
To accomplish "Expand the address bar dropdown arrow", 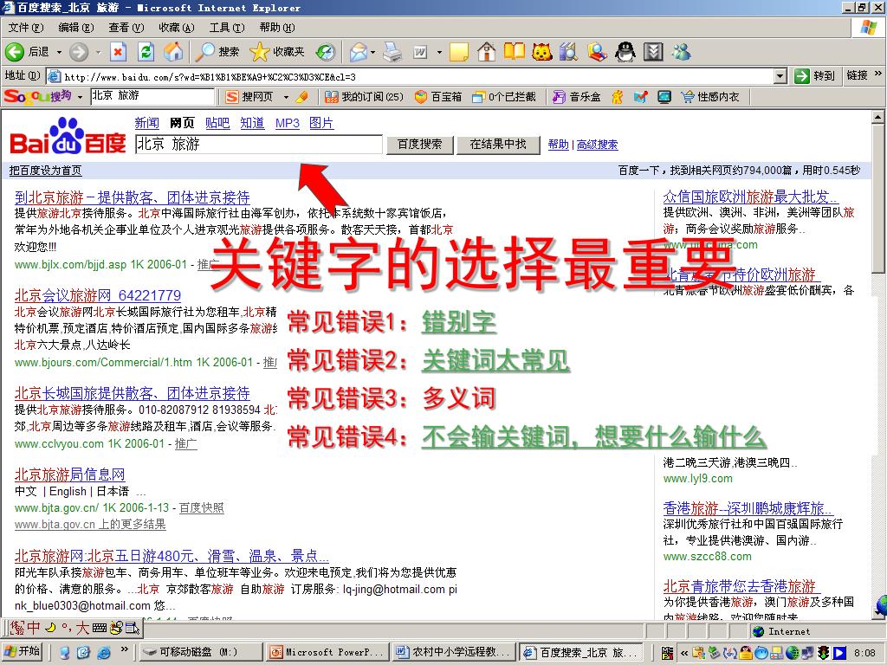I will tap(780, 76).
